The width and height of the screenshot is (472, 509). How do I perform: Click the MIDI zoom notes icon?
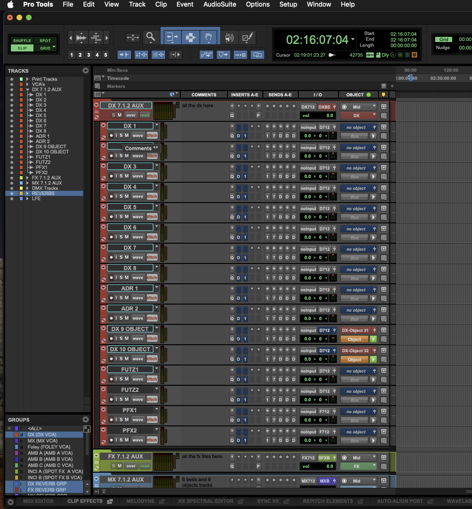tap(96, 38)
